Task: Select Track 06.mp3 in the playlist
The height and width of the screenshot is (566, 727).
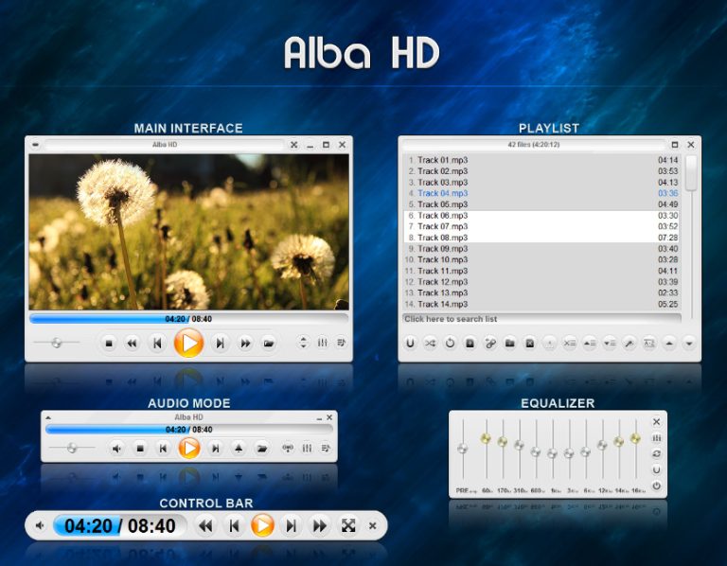Action: (x=541, y=216)
